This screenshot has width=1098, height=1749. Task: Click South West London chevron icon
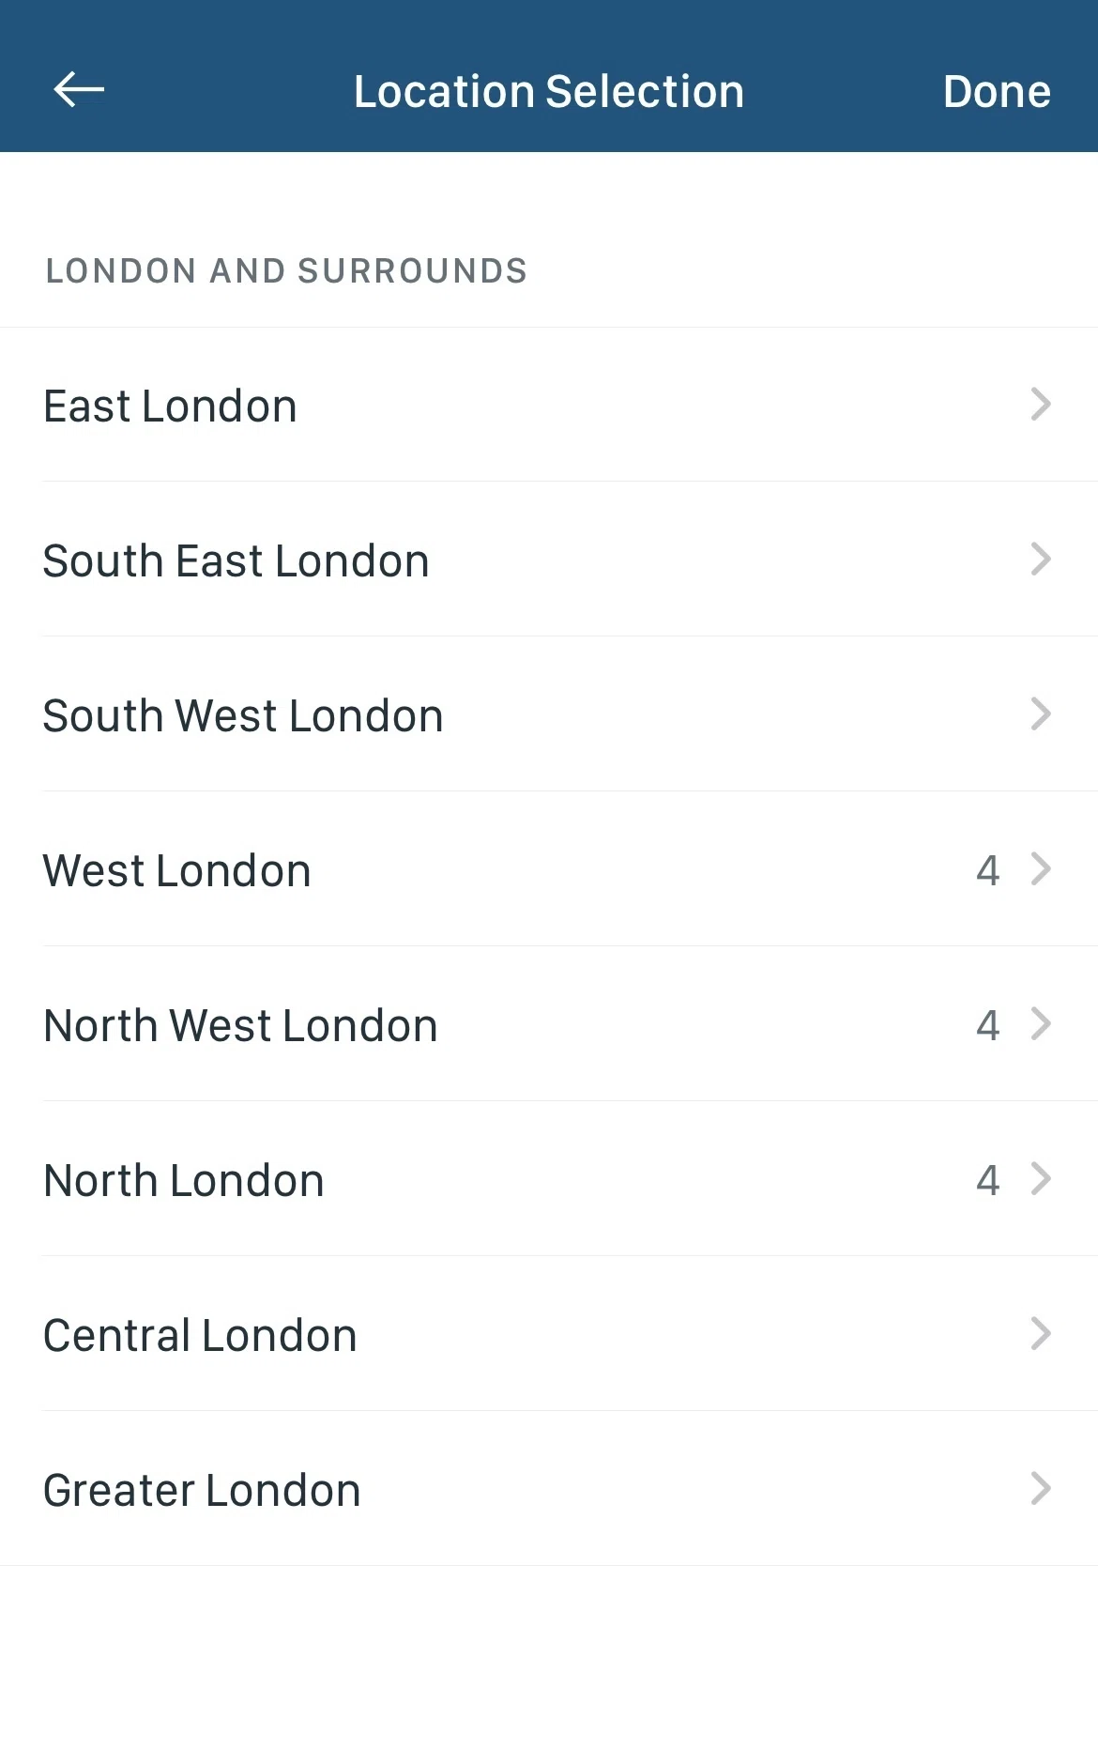1040,714
